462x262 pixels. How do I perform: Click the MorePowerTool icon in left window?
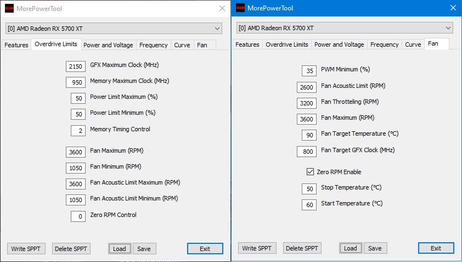click(x=9, y=8)
